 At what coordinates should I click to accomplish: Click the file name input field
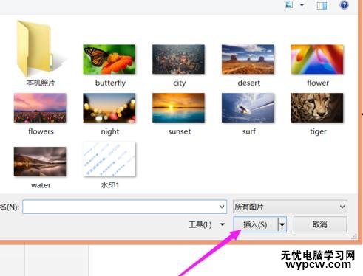pos(124,207)
